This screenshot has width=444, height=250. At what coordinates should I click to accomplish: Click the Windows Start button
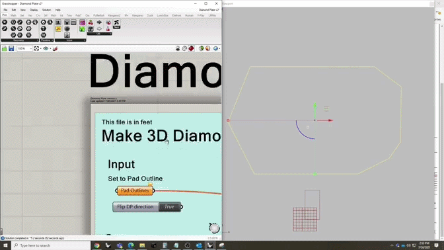(x=5, y=245)
